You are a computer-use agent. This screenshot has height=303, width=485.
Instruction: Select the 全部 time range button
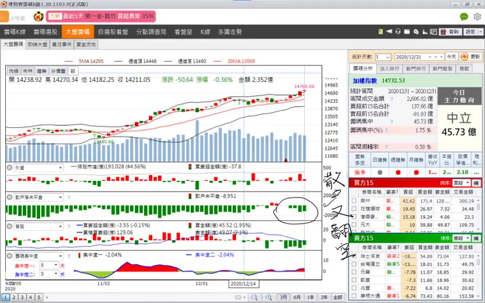(x=338, y=297)
